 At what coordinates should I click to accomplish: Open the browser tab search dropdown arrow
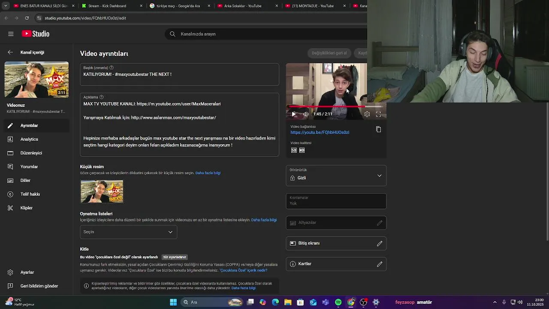6,6
